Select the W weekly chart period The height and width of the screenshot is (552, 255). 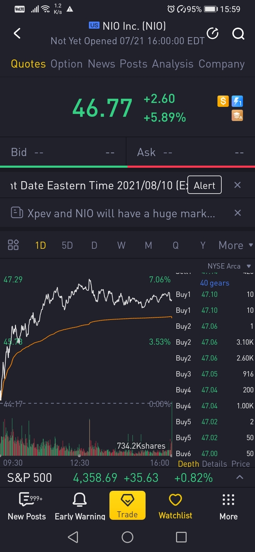point(121,245)
